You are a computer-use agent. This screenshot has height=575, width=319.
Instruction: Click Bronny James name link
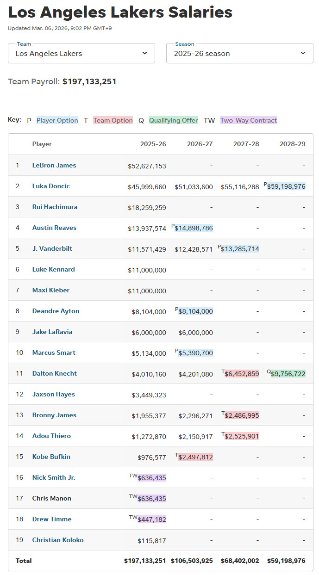pos(54,415)
